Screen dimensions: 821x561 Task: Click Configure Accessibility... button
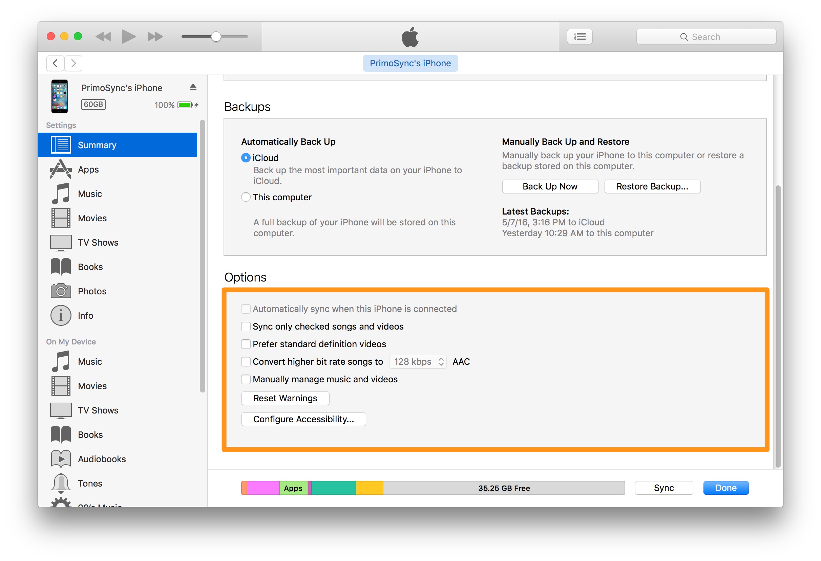[303, 419]
